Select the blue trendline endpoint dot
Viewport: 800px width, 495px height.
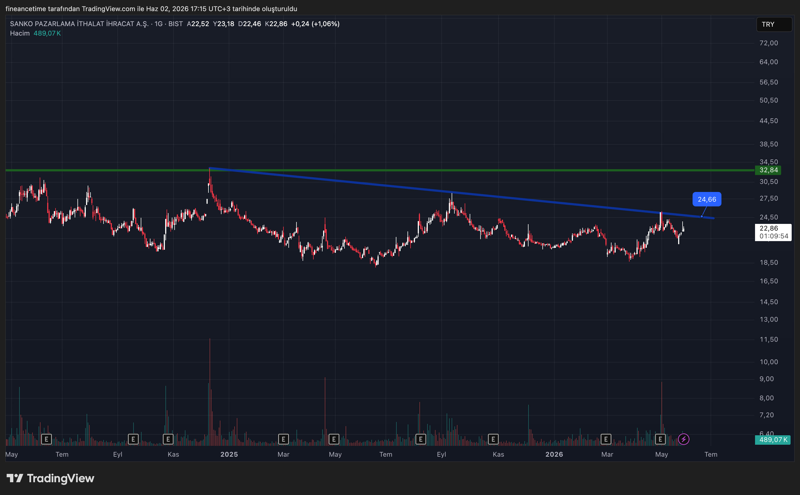tap(701, 216)
